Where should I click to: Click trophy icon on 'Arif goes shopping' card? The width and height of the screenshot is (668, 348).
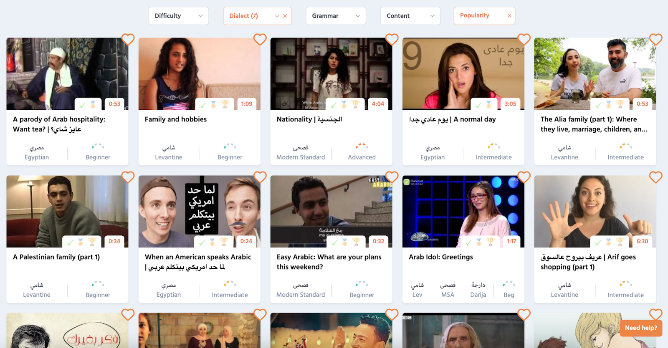[x=620, y=242]
